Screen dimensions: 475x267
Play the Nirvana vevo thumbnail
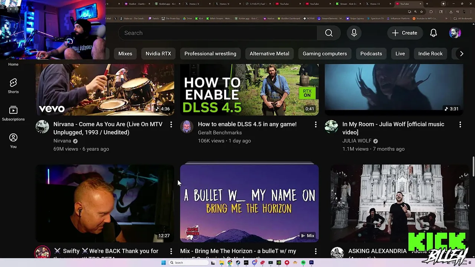[105, 89]
